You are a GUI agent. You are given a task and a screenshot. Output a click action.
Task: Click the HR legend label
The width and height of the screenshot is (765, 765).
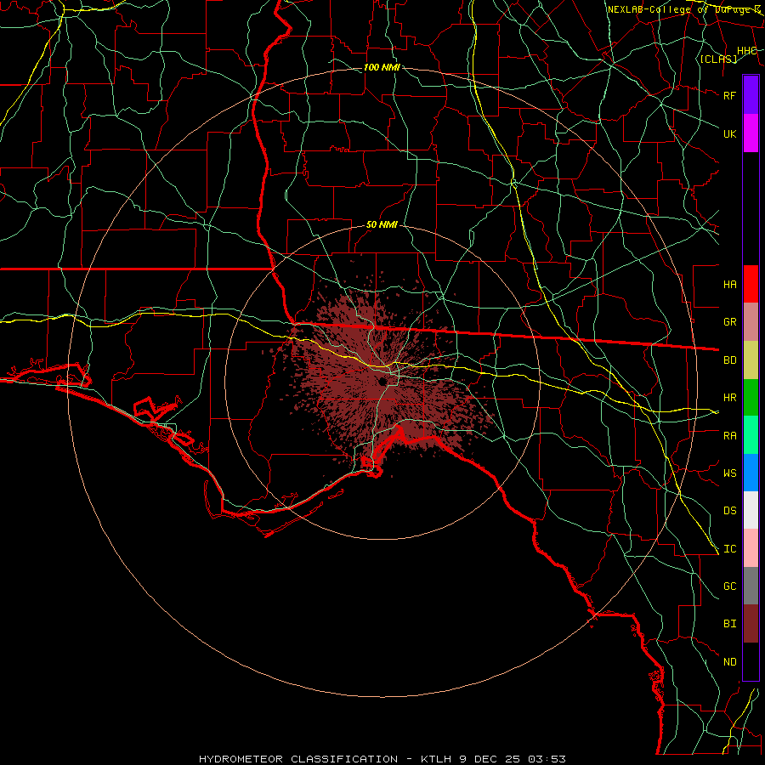(729, 398)
